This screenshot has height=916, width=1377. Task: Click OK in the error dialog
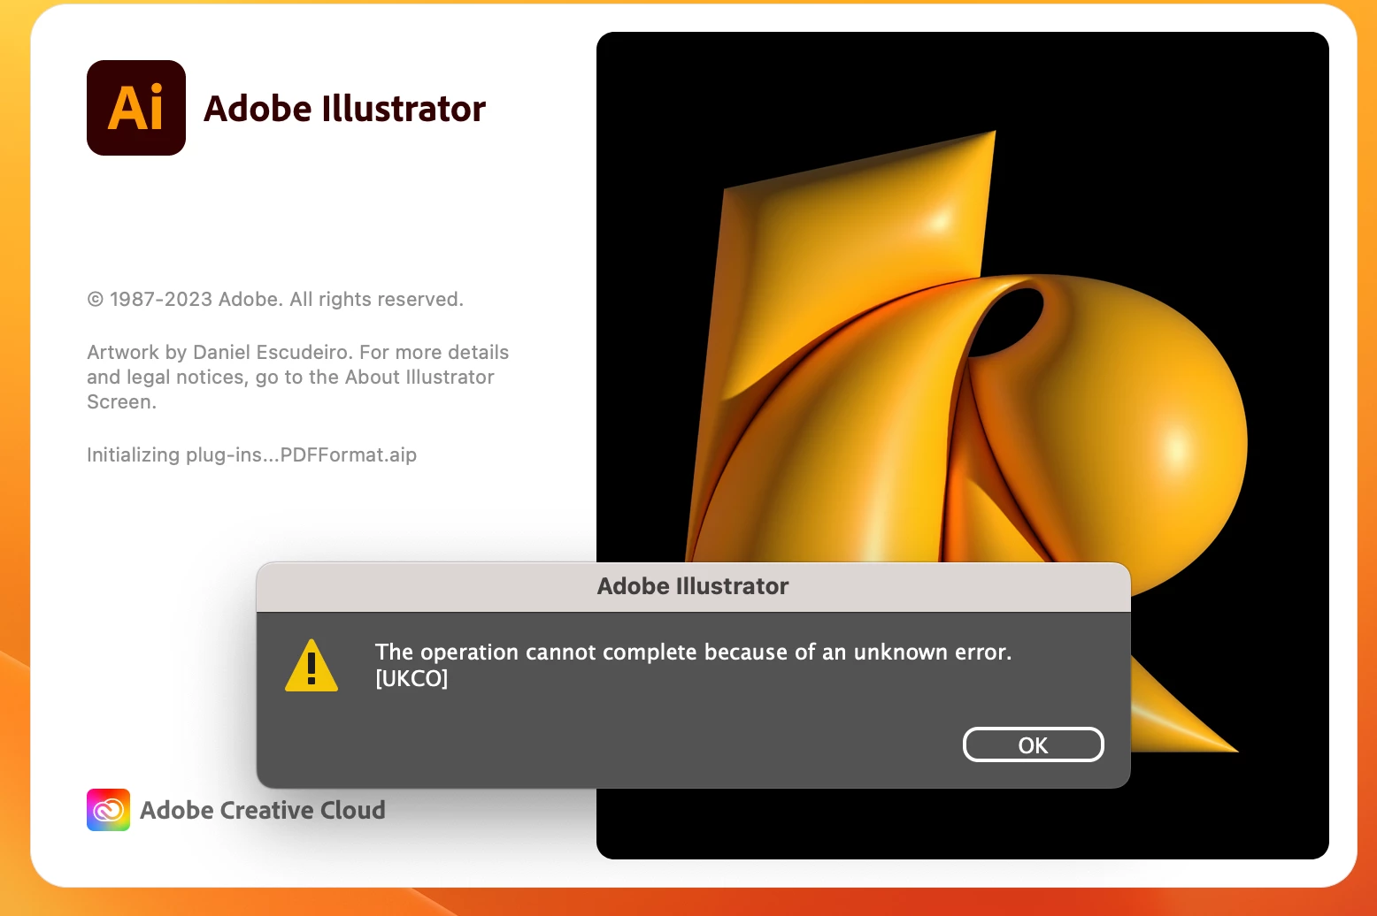[x=1033, y=744]
